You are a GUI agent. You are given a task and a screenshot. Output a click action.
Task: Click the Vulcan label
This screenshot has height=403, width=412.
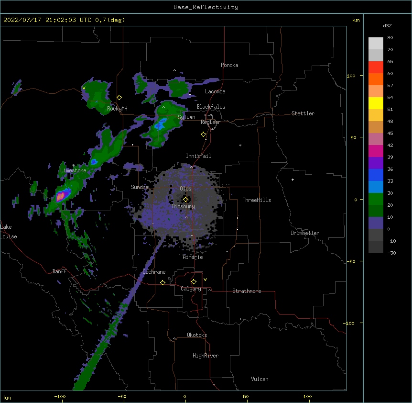pos(260,379)
